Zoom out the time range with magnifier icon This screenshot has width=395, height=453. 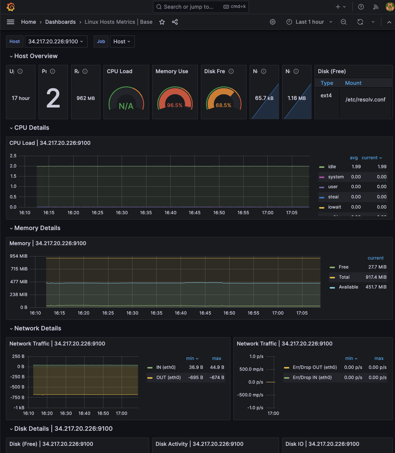click(343, 22)
